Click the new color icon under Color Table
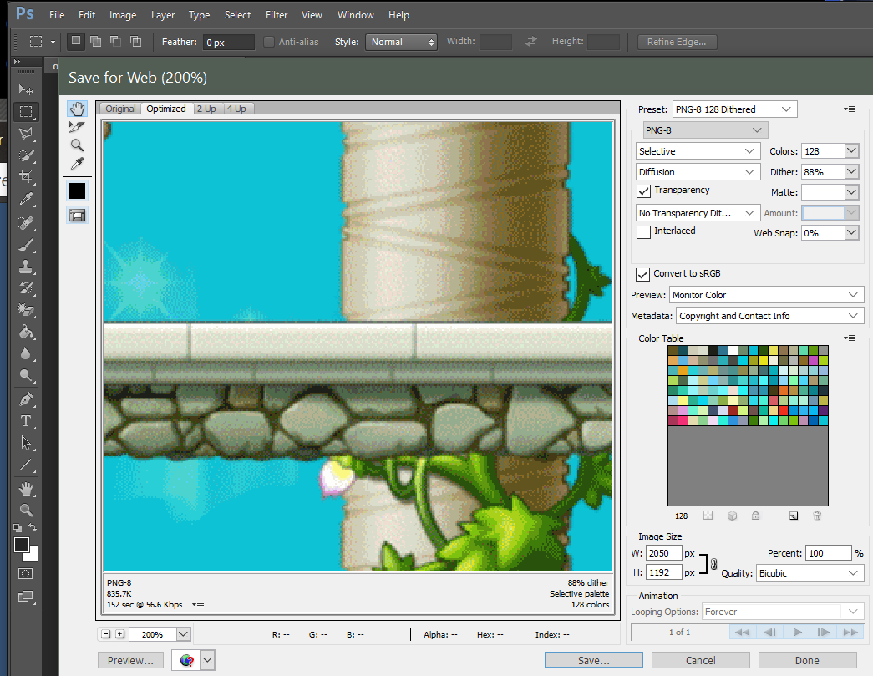 tap(794, 516)
